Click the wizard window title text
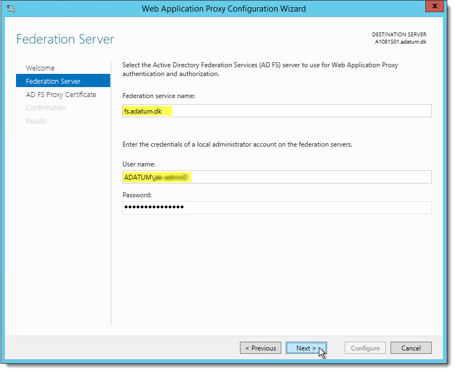The width and height of the screenshot is (455, 372). (x=223, y=9)
